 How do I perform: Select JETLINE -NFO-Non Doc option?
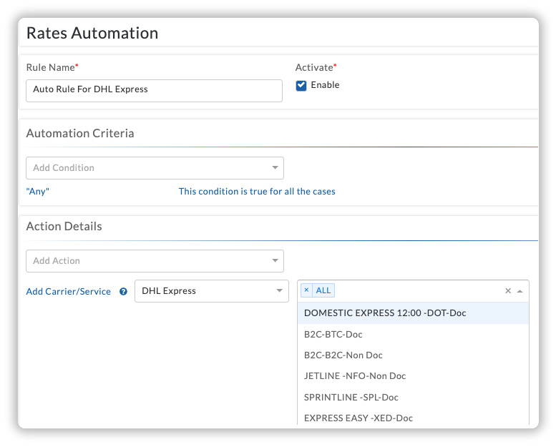pos(413,376)
